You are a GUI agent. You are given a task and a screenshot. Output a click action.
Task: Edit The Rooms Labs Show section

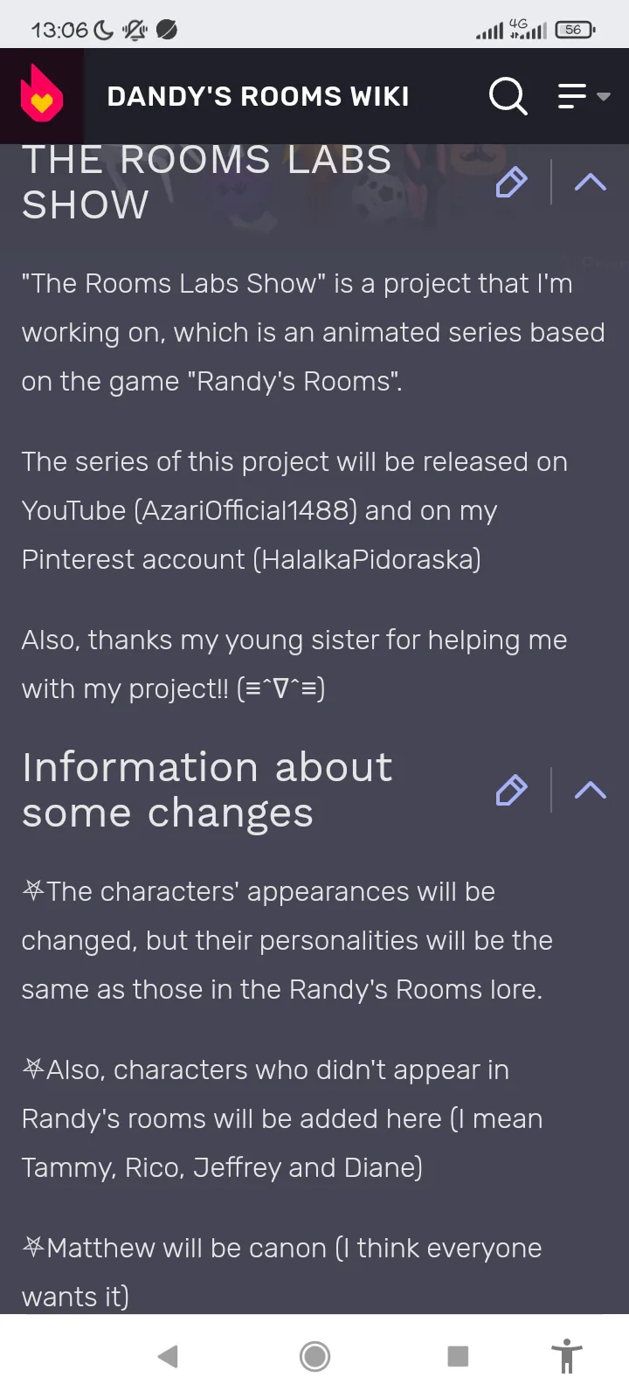coord(511,182)
